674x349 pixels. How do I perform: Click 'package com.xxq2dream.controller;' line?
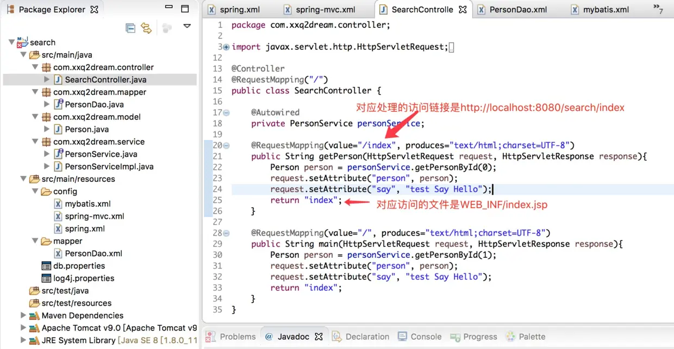click(x=310, y=25)
